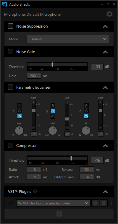Click the minus on the Hi gain slider
This screenshot has height=224, width=118.
pyautogui.click(x=101, y=128)
